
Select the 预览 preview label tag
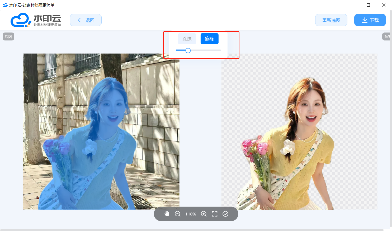386,37
